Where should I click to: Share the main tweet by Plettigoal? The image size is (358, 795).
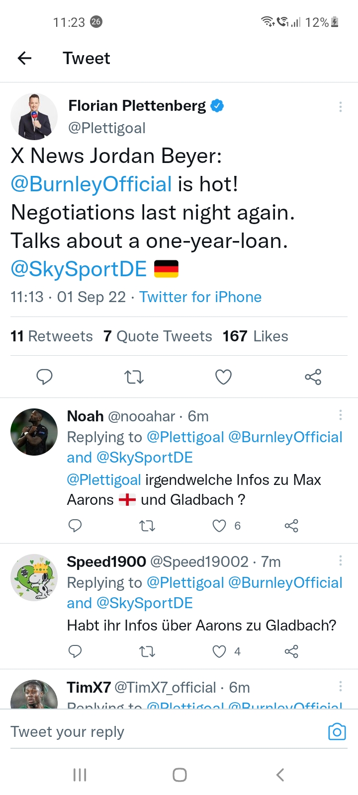pos(313,377)
